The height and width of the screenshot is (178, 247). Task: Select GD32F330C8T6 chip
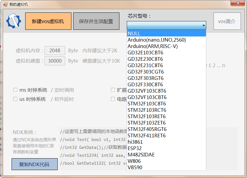pyautogui.click(x=166, y=84)
